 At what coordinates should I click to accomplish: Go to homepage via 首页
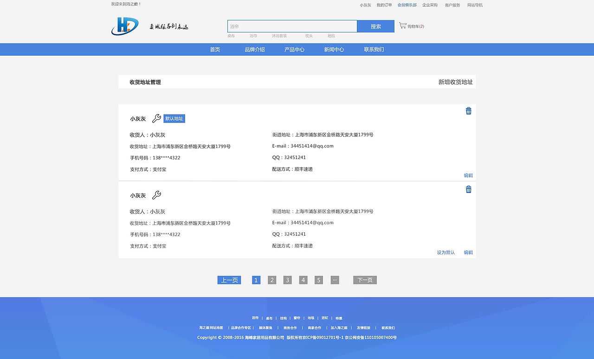click(x=214, y=49)
